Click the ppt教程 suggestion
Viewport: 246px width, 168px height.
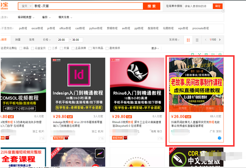point(139,28)
